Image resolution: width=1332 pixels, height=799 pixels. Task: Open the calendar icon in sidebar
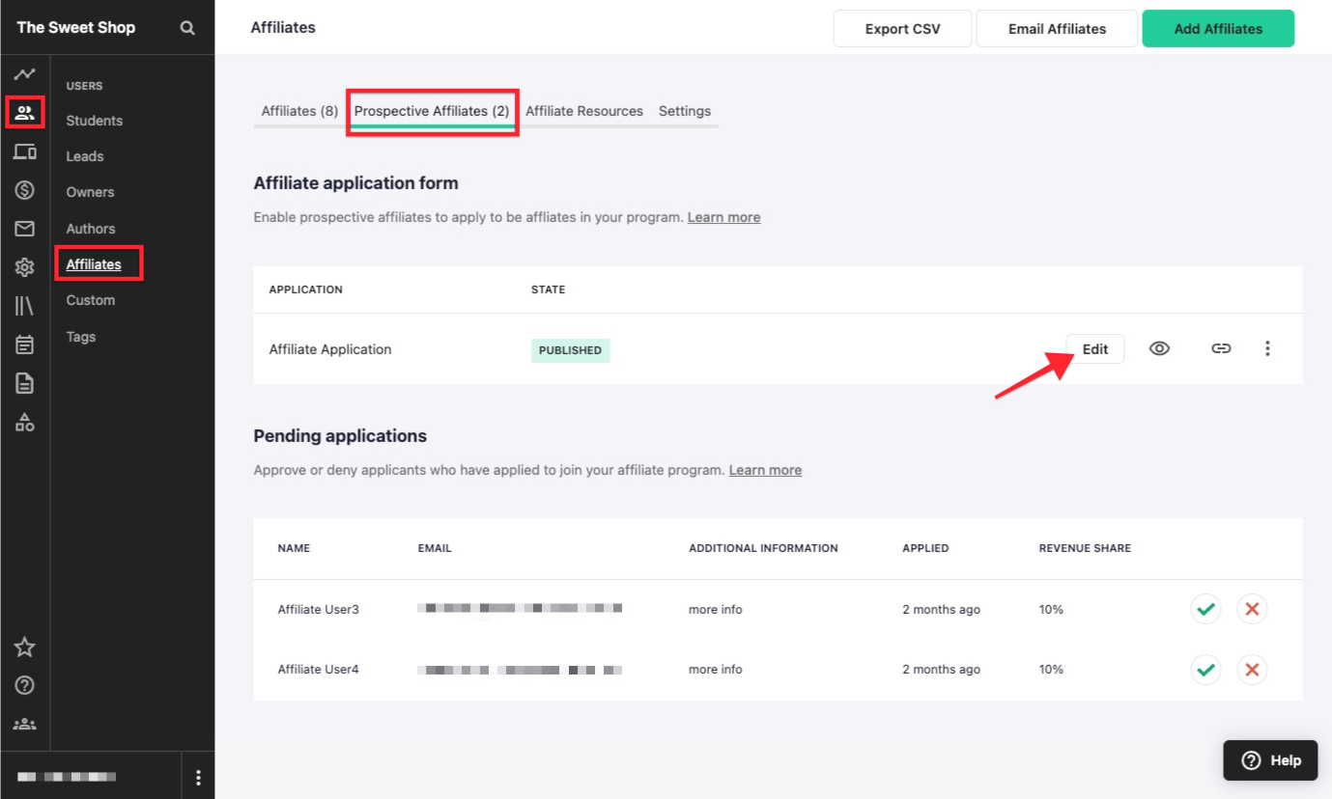(x=25, y=344)
